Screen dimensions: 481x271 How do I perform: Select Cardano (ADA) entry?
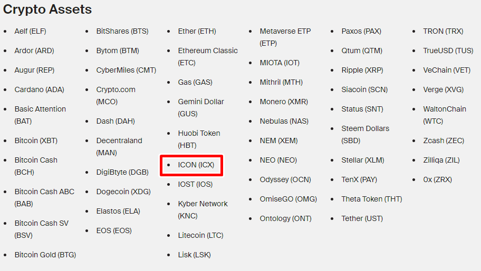coord(39,90)
